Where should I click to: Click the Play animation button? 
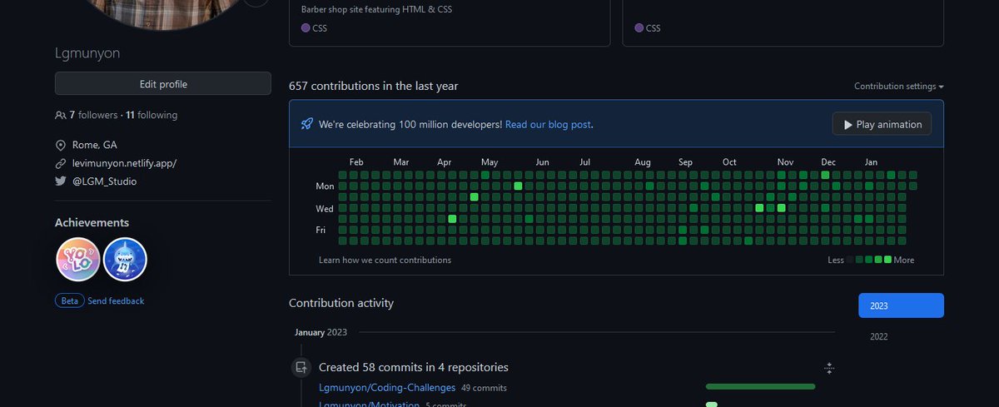point(882,124)
